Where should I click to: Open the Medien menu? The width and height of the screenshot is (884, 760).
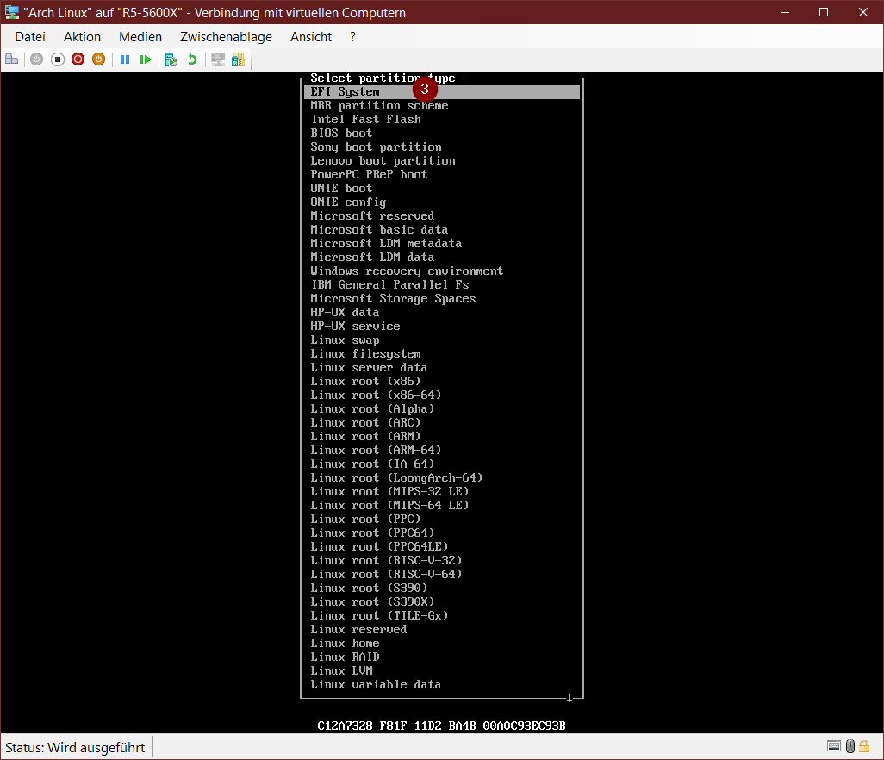point(140,37)
